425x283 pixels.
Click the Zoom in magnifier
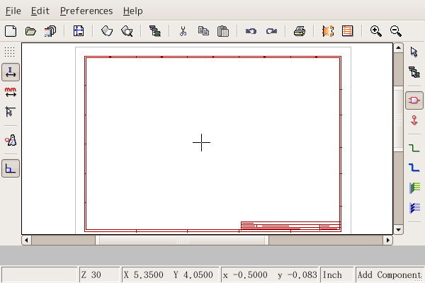click(x=376, y=31)
